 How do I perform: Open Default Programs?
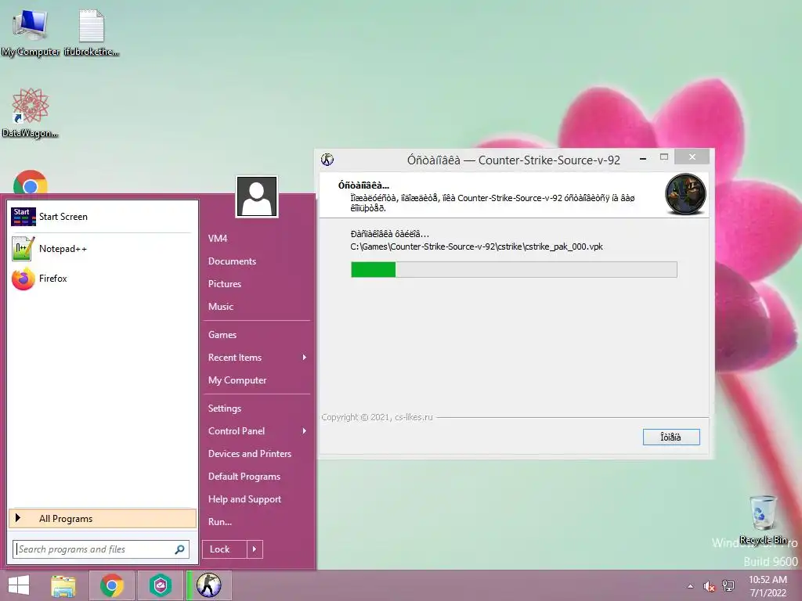pyautogui.click(x=244, y=477)
